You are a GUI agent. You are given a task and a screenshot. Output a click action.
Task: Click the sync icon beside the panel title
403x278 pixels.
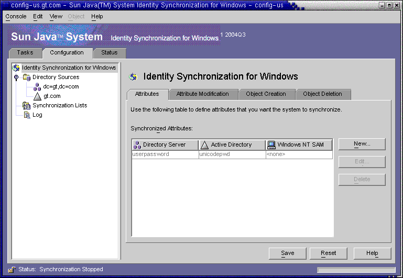click(x=133, y=76)
